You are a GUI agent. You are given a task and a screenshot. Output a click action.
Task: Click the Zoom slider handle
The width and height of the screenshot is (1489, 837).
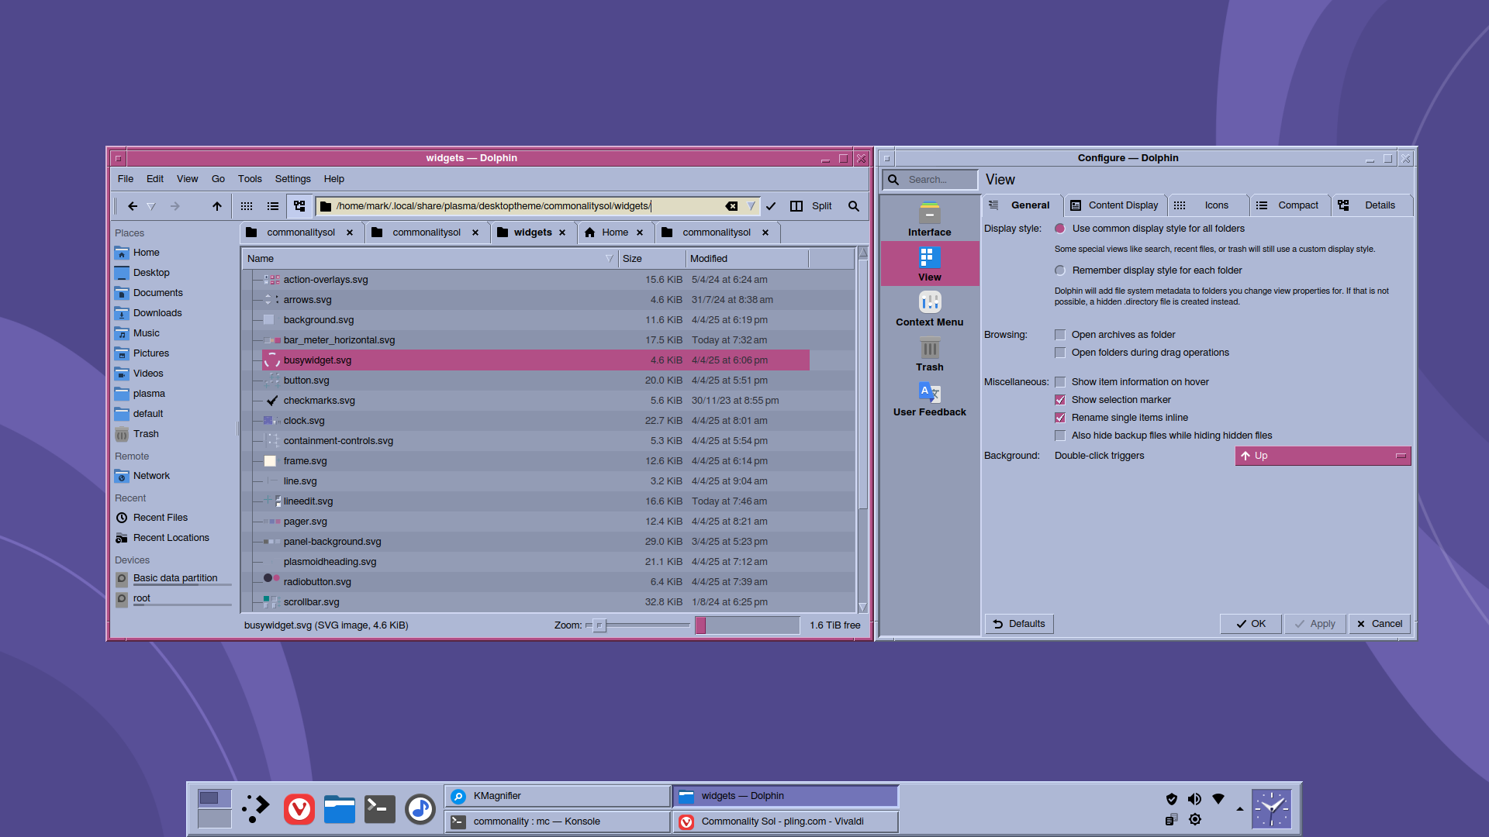tap(599, 625)
